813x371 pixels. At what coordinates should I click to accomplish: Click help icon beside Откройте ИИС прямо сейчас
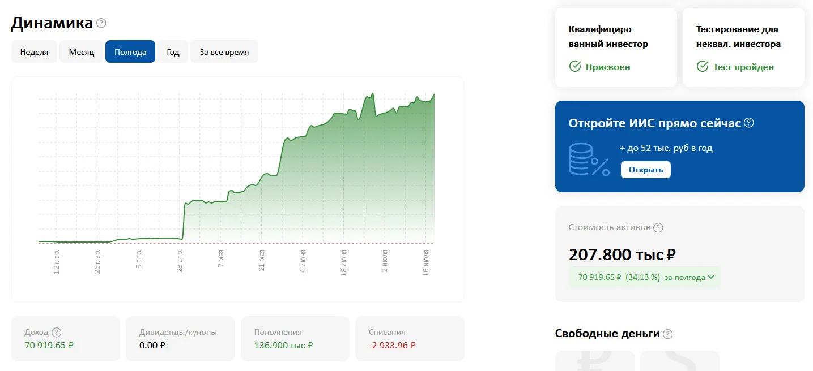pos(748,123)
